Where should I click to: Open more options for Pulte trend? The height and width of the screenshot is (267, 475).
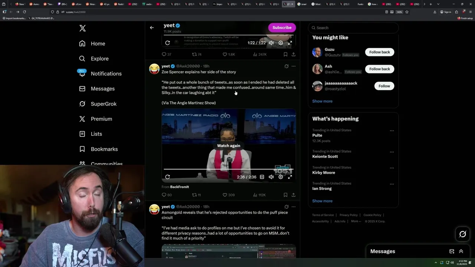pyautogui.click(x=392, y=131)
